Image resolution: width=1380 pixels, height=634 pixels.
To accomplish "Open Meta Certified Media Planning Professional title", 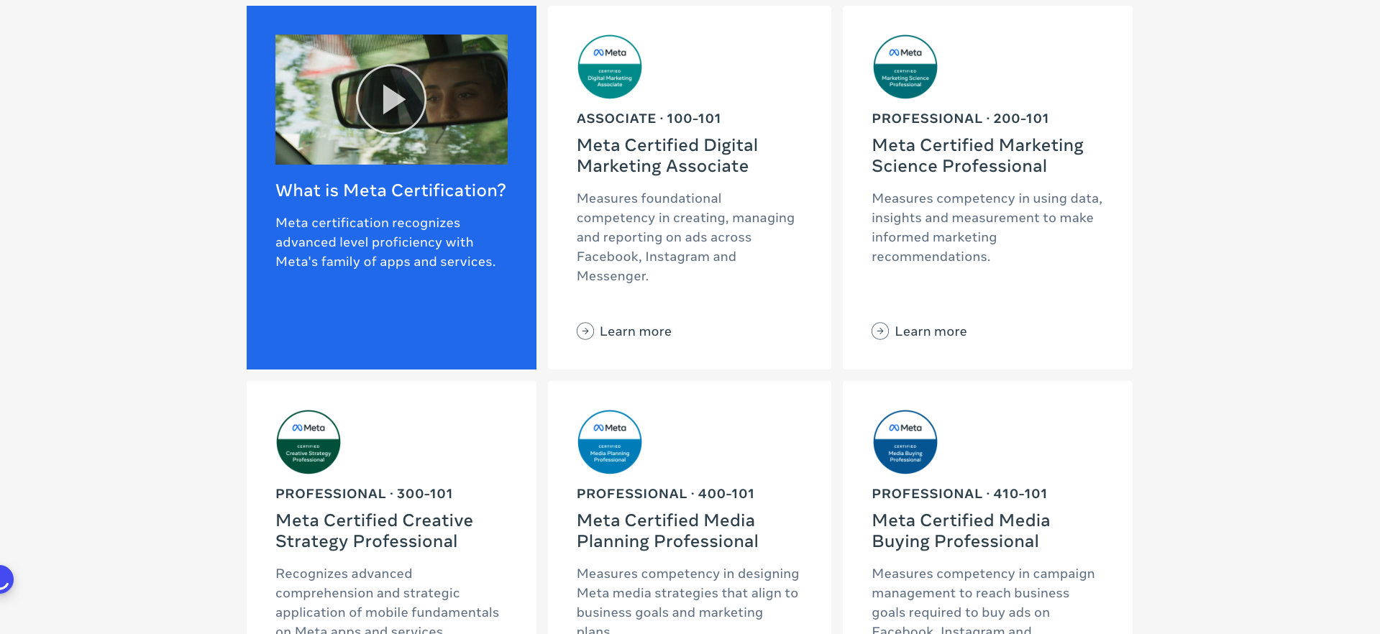I will point(667,530).
